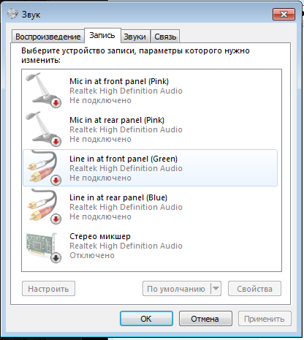Open the Звуки tab

click(x=135, y=37)
